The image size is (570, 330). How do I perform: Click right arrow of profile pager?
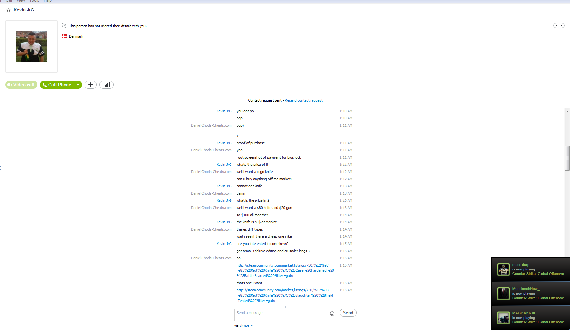pyautogui.click(x=562, y=26)
